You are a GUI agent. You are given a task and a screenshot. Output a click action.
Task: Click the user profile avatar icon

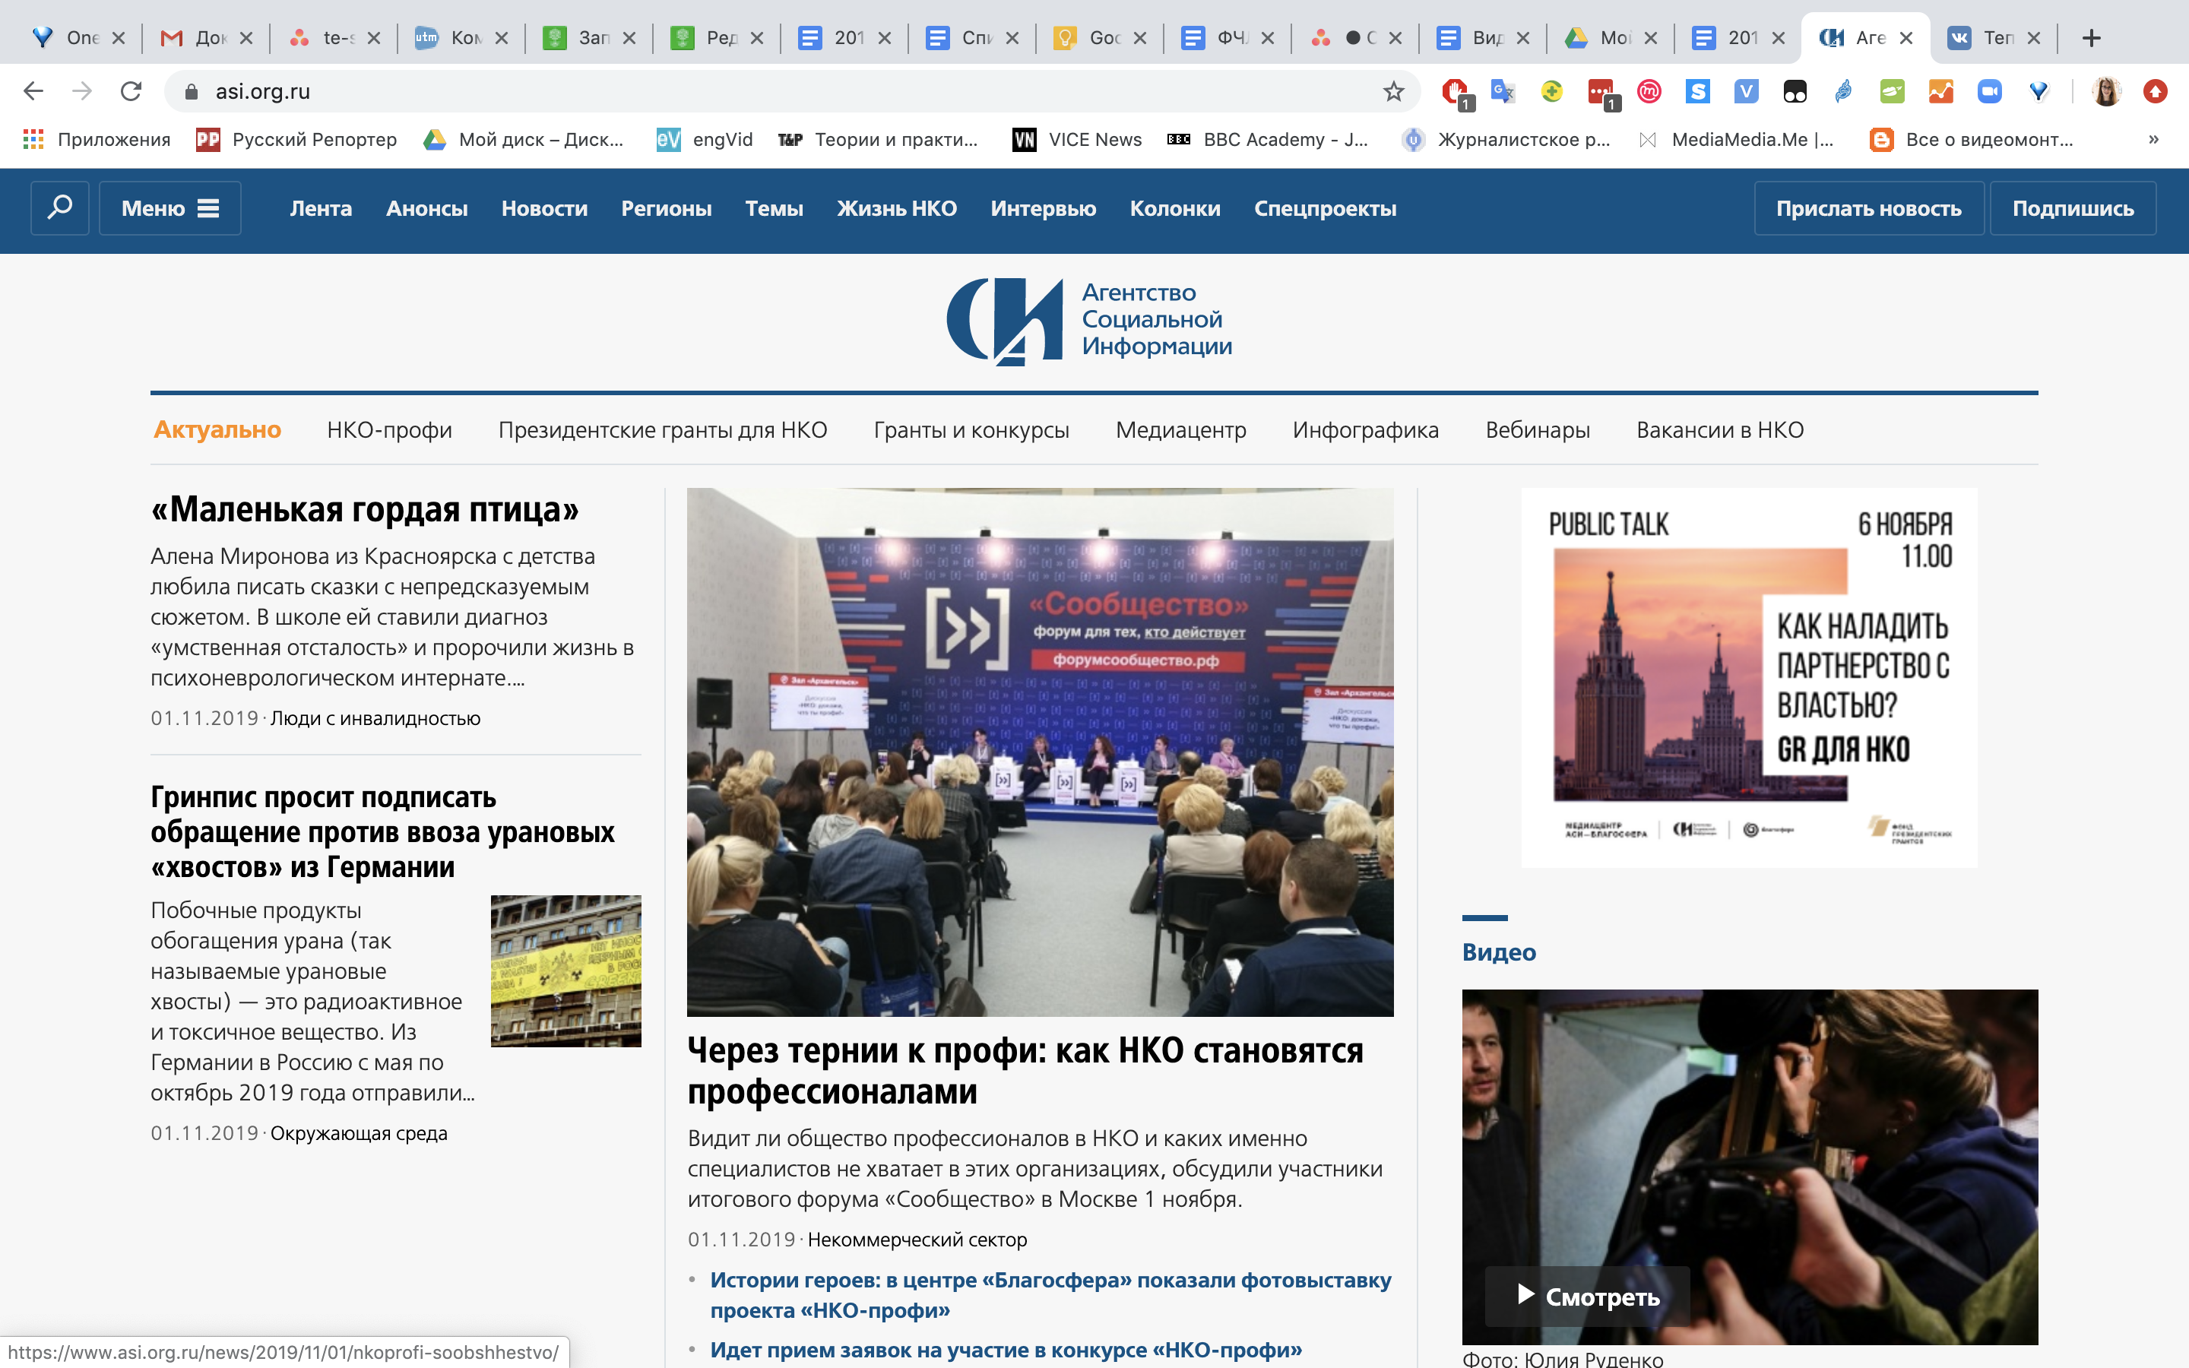point(2106,91)
